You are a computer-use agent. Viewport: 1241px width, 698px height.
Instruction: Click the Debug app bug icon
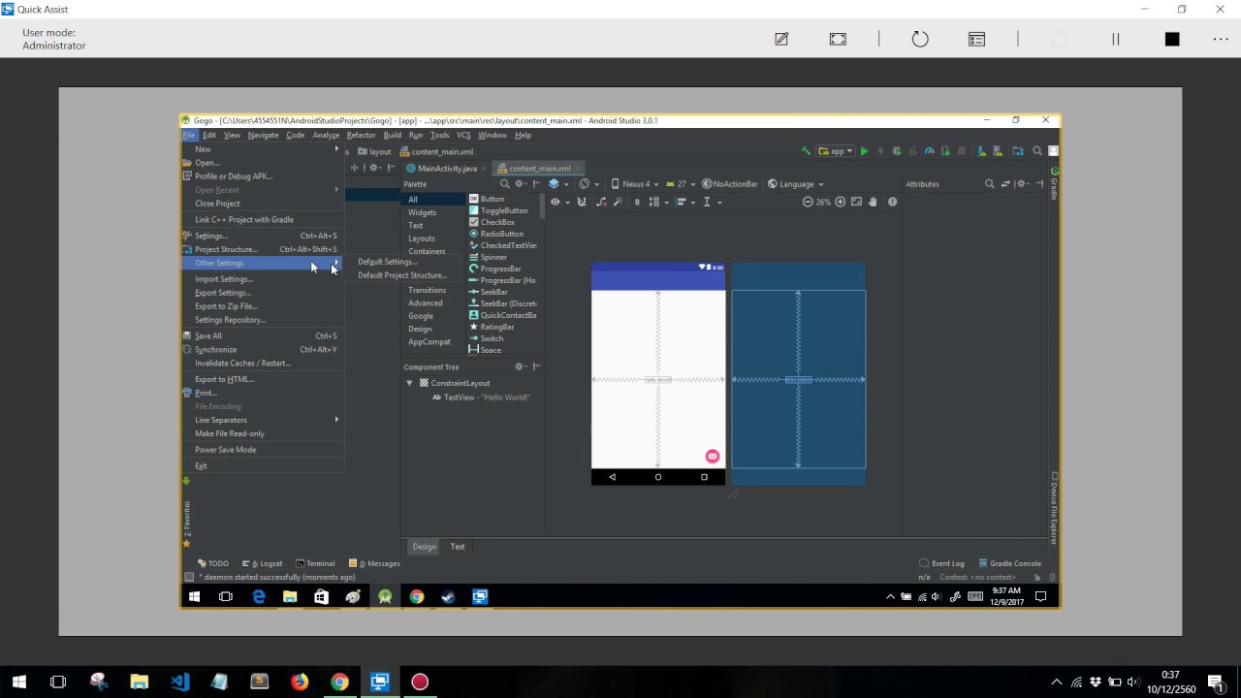click(x=897, y=151)
